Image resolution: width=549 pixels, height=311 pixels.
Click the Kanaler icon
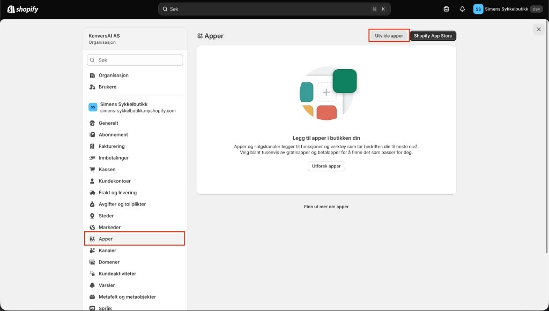92,251
